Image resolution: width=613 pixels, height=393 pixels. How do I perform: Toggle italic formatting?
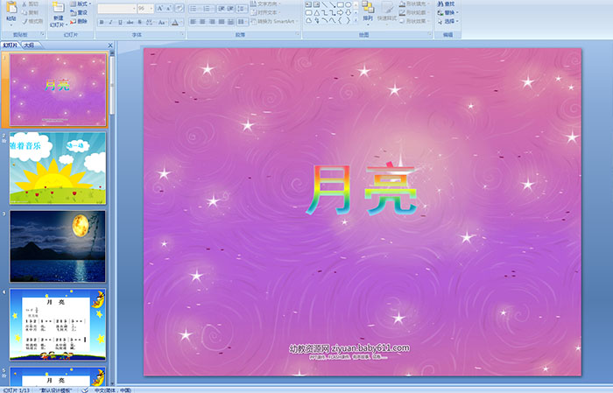(110, 22)
